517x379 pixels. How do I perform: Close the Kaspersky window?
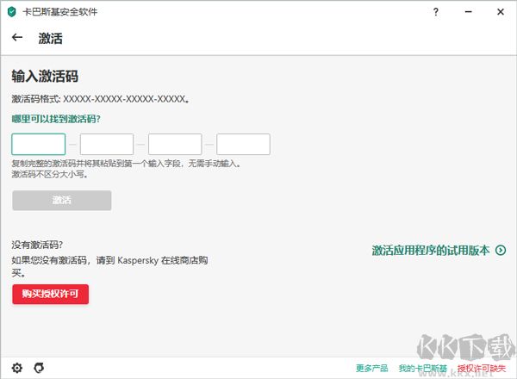pos(501,12)
